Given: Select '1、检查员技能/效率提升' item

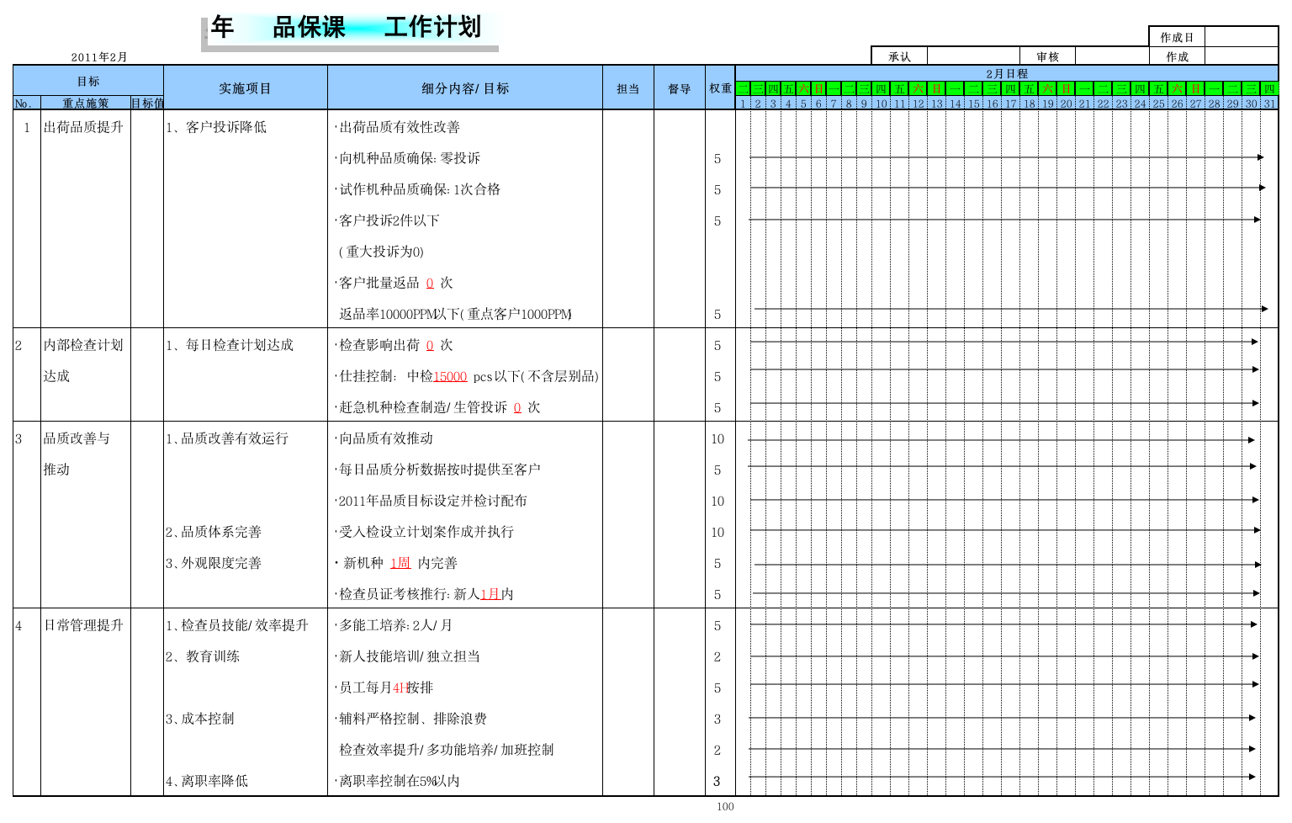Looking at the screenshot, I should 237,625.
